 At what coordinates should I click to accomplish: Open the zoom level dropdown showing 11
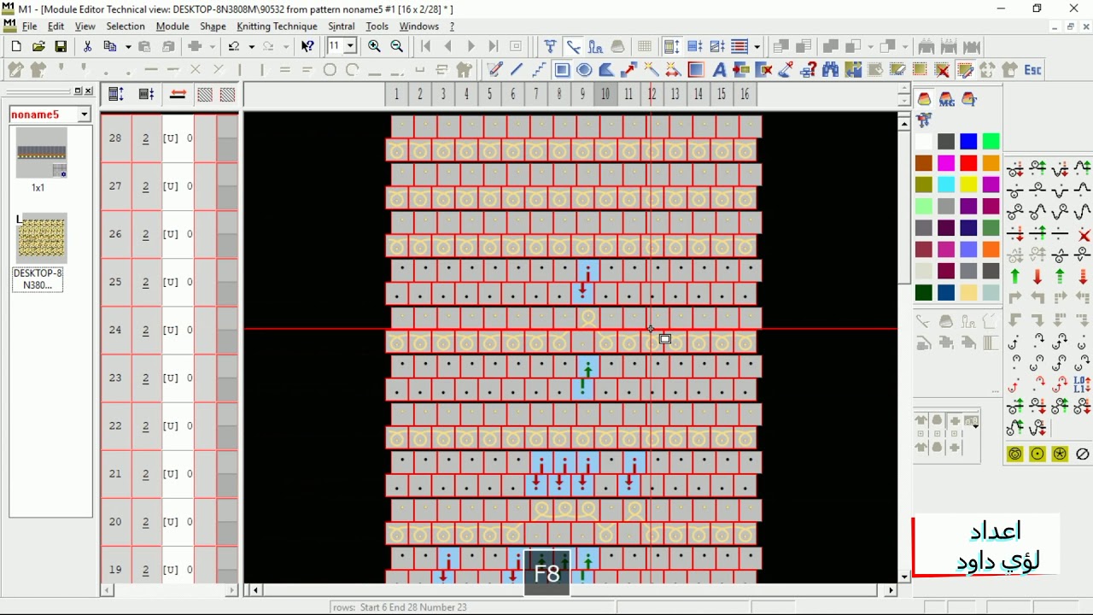point(349,46)
